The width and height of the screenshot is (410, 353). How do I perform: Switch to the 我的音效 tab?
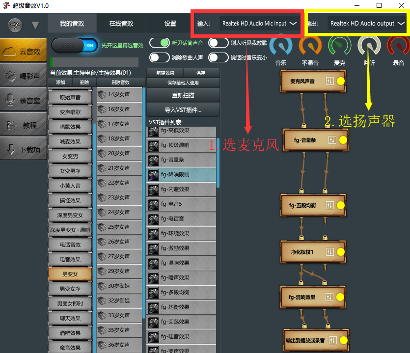pyautogui.click(x=72, y=24)
